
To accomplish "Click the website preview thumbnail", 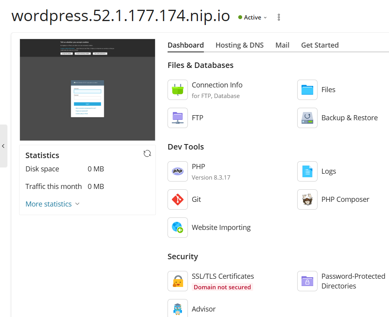I will tap(87, 90).
